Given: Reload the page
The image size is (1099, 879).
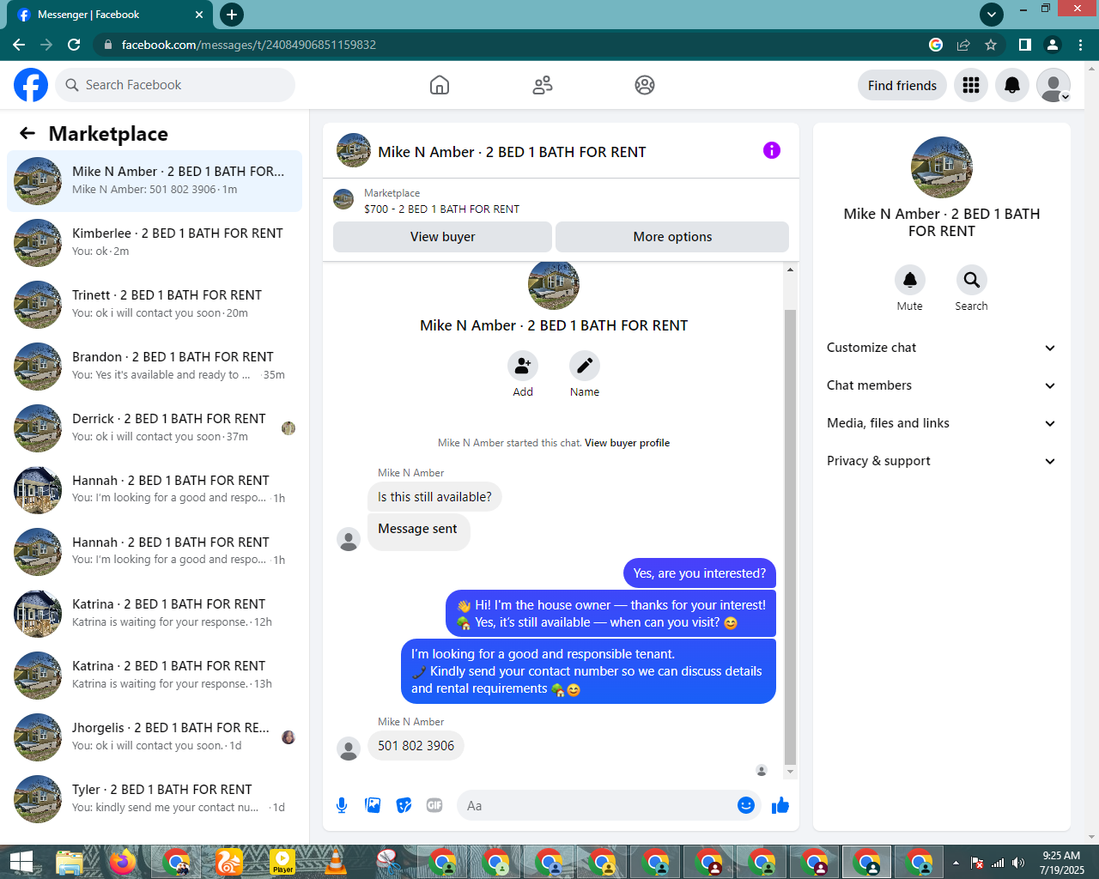Looking at the screenshot, I should point(74,45).
